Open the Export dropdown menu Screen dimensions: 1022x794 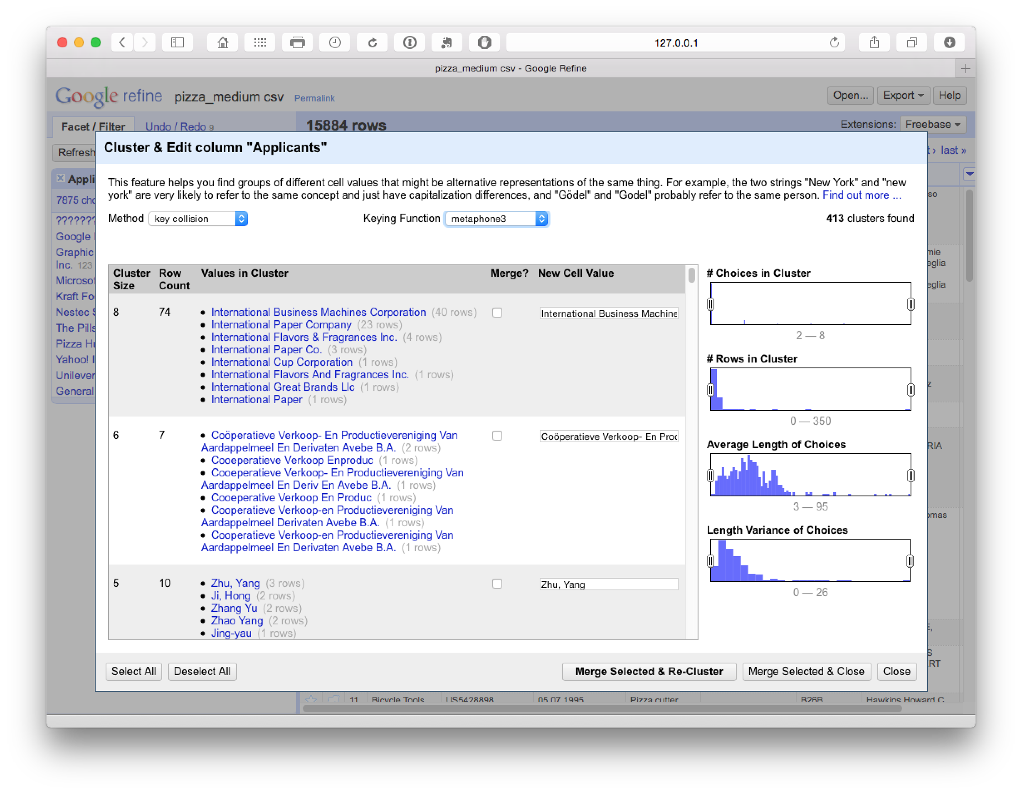[903, 96]
